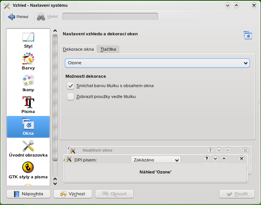Click the Neaktivní okno preview menu icon
261x205 pixels.
(x=73, y=151)
